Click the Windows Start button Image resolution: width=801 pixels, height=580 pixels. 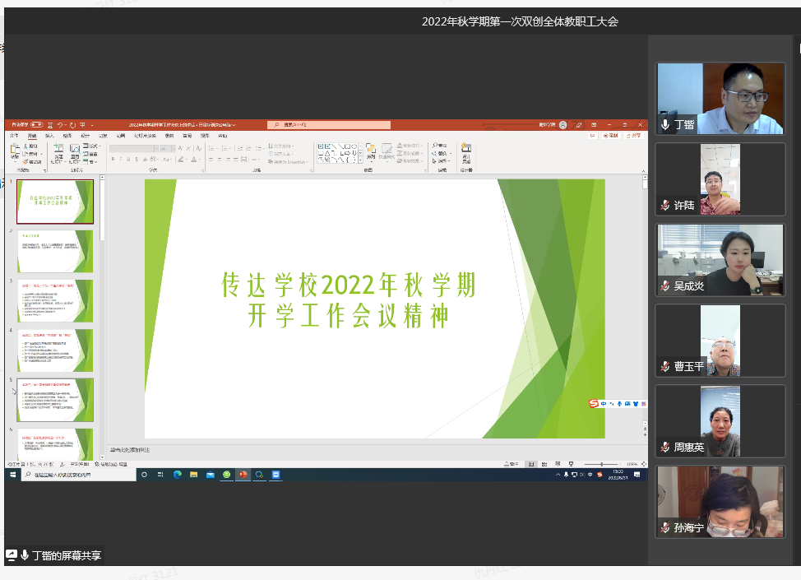point(12,475)
